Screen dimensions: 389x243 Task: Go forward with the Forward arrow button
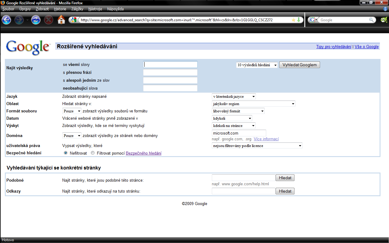19,20
